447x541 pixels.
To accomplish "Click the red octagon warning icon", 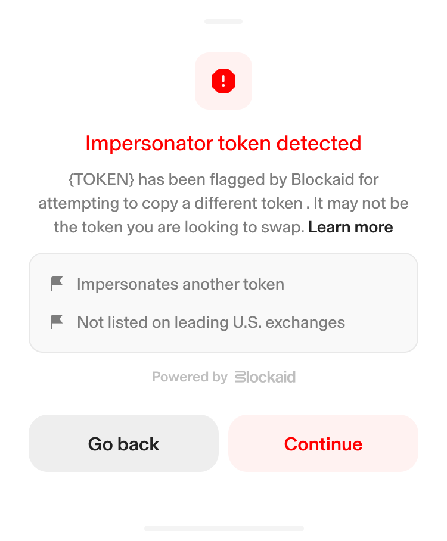I will (223, 81).
